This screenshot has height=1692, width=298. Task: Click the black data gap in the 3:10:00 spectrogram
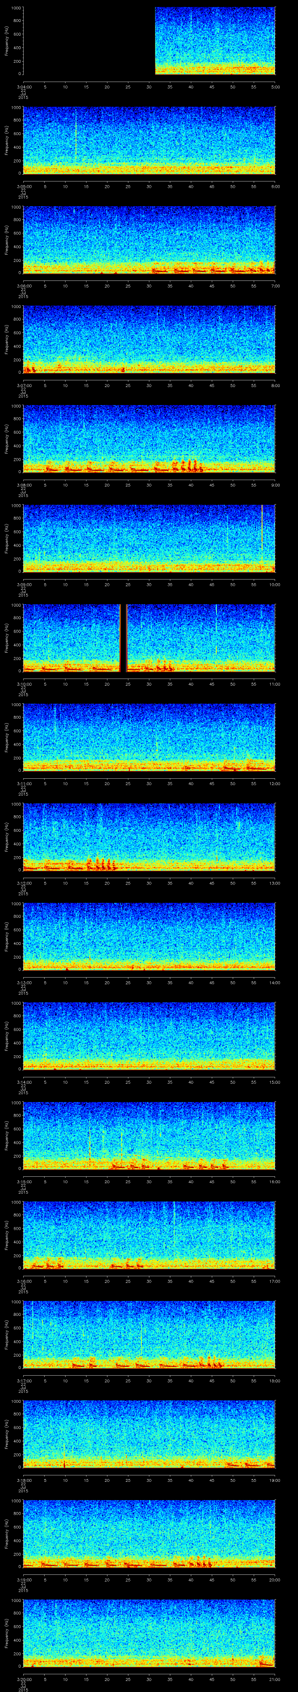(x=123, y=638)
